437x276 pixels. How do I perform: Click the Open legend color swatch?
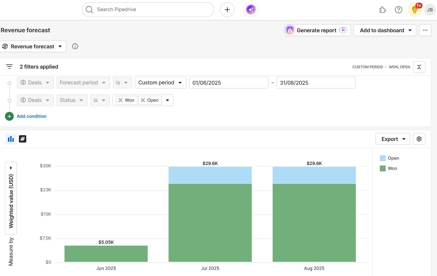click(382, 158)
